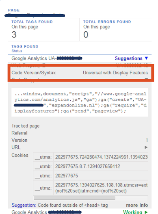The width and height of the screenshot is (158, 214).
Task: Click the blue Suggestion label link
Action: coord(23,205)
